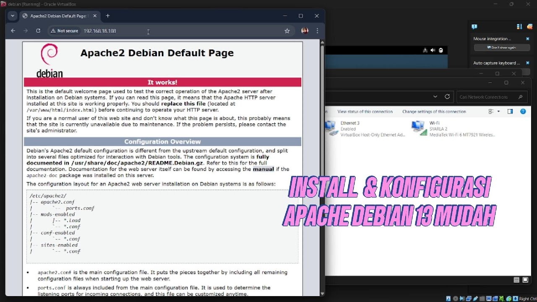This screenshot has height=302, width=537.
Task: Open Chrome three-dot menu
Action: (x=317, y=31)
